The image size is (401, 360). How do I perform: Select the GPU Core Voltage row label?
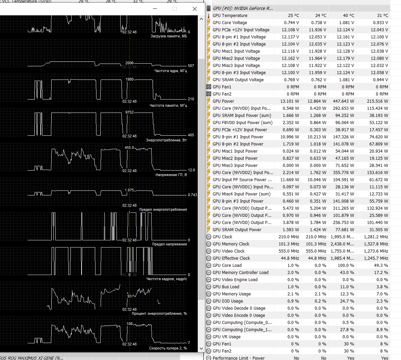[230, 23]
